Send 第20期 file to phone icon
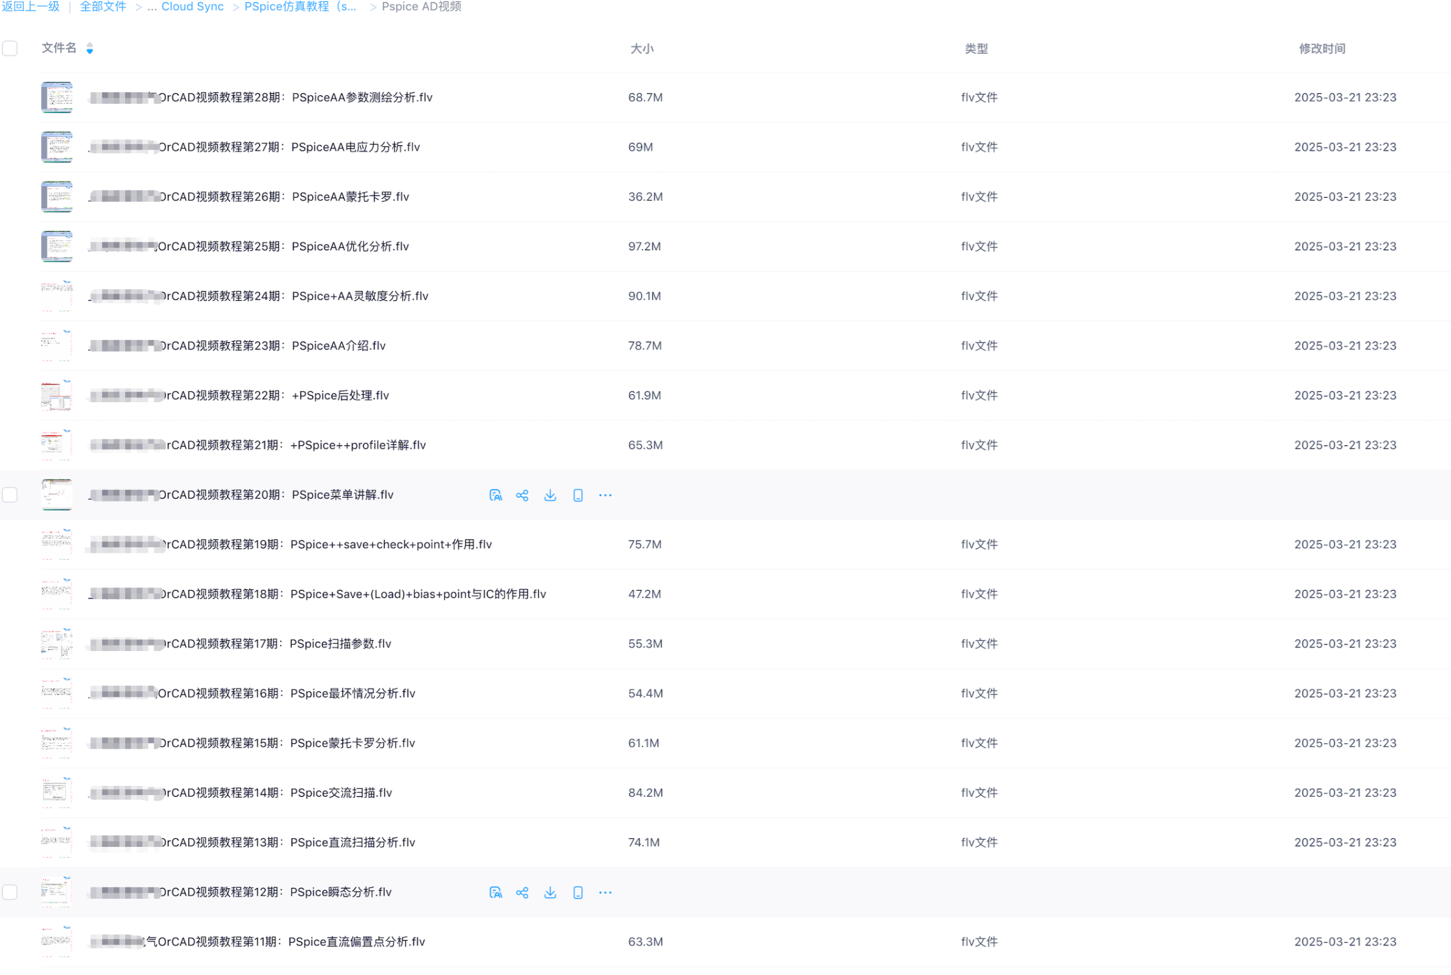The height and width of the screenshot is (975, 1451). pyautogui.click(x=578, y=495)
